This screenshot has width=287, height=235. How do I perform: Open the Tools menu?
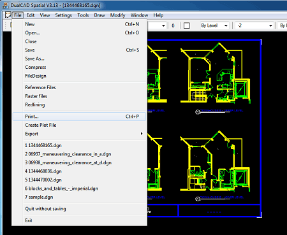point(83,15)
